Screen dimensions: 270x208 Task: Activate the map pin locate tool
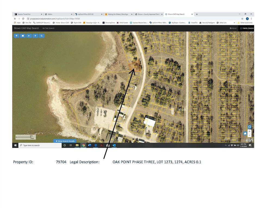tap(35, 36)
